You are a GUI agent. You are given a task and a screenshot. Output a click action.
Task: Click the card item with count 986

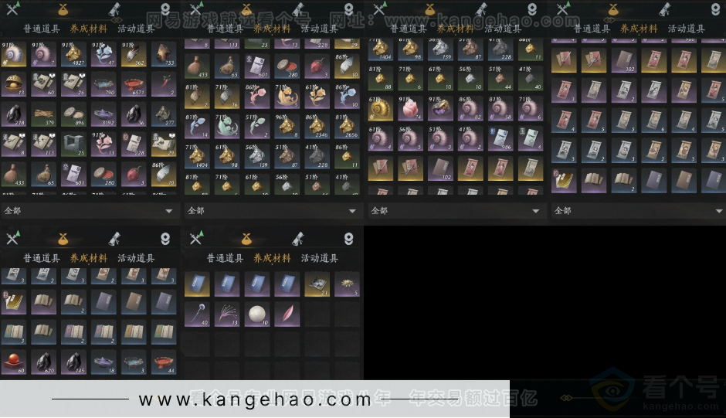pos(500,138)
